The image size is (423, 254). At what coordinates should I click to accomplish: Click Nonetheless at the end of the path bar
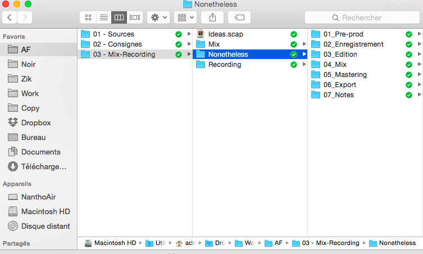(392, 243)
